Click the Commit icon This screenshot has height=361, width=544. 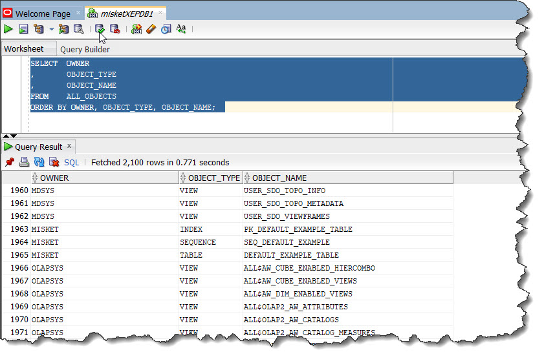(100, 29)
